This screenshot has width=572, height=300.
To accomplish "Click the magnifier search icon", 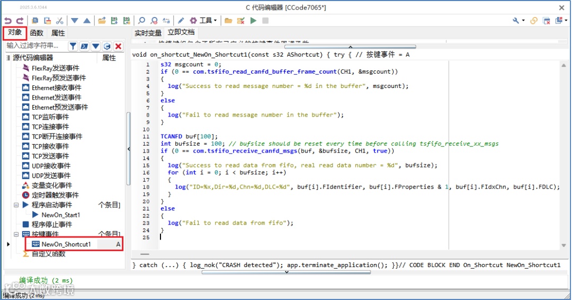I will [141, 21].
